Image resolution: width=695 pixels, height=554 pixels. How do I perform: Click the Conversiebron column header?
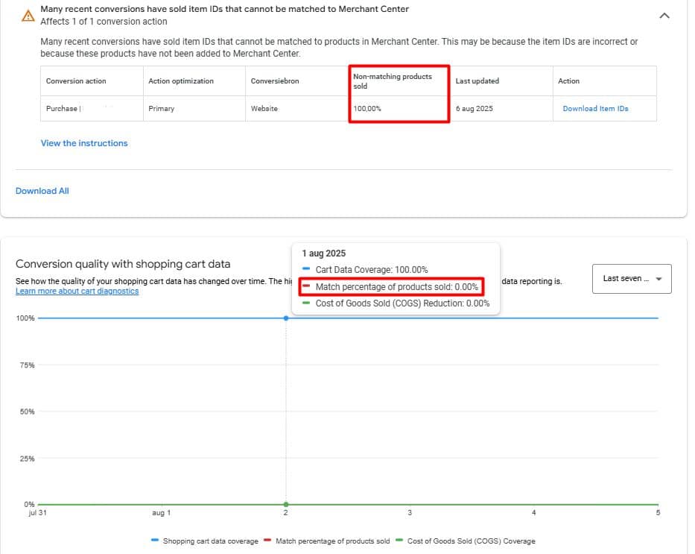pyautogui.click(x=275, y=81)
